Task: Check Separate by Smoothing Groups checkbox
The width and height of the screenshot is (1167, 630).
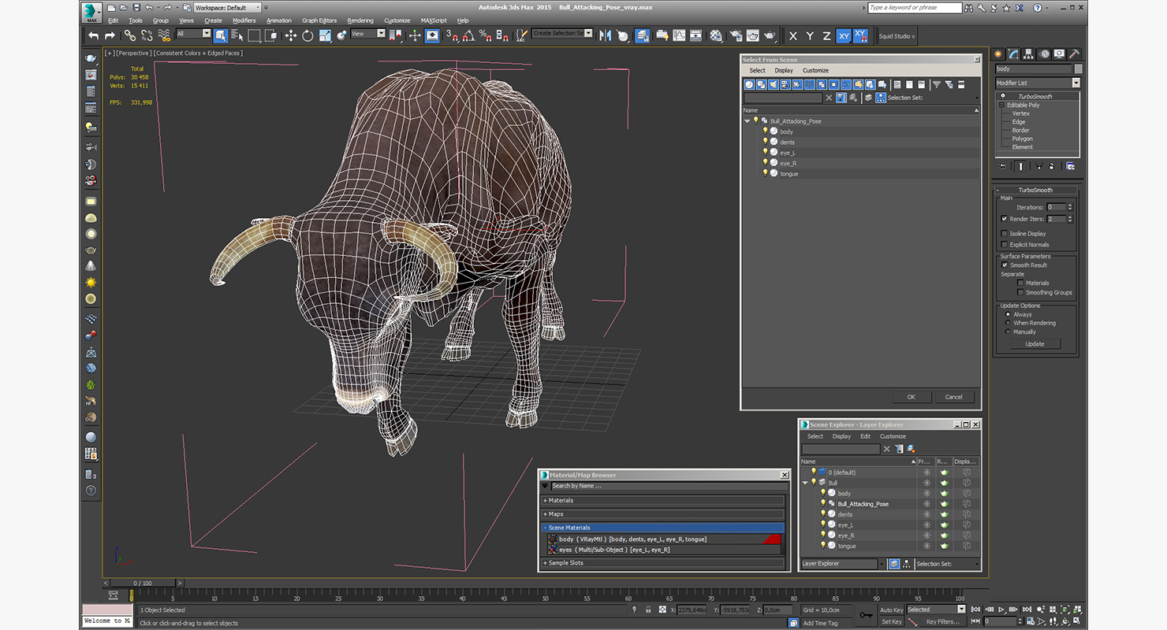Action: [x=1020, y=292]
